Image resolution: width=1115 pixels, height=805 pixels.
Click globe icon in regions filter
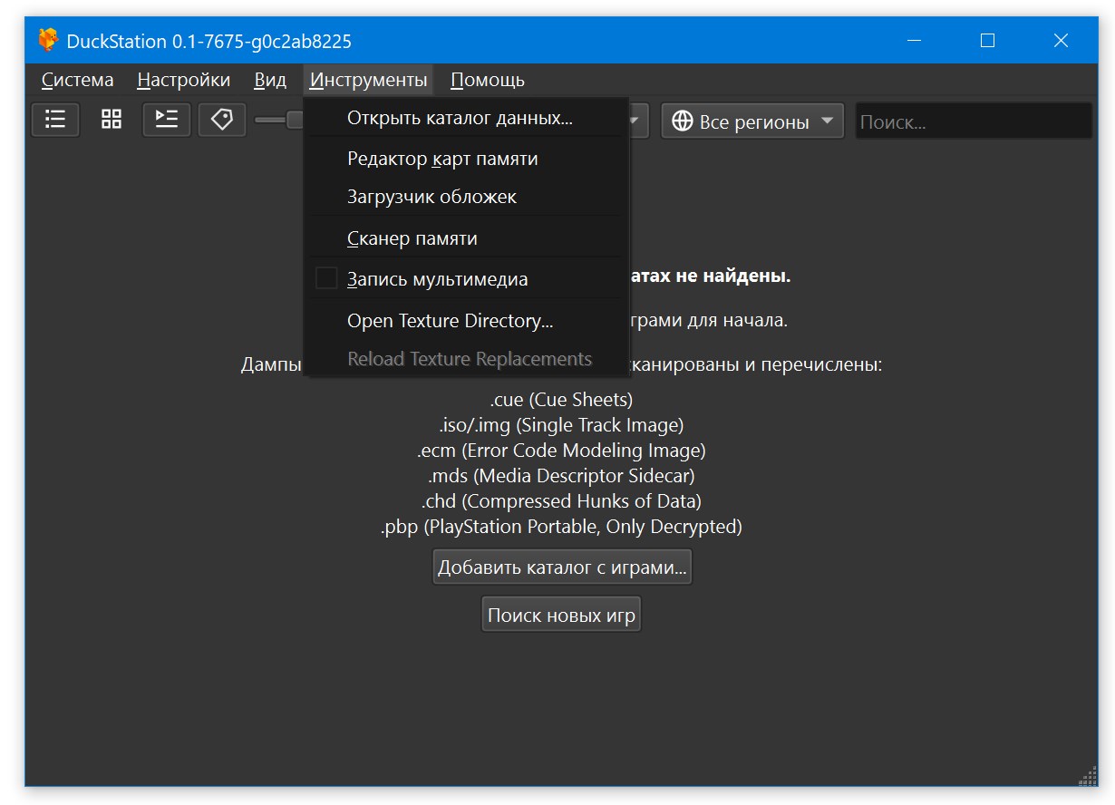coord(683,121)
